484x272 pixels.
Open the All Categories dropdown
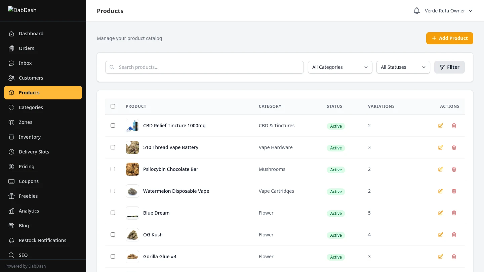click(x=340, y=67)
